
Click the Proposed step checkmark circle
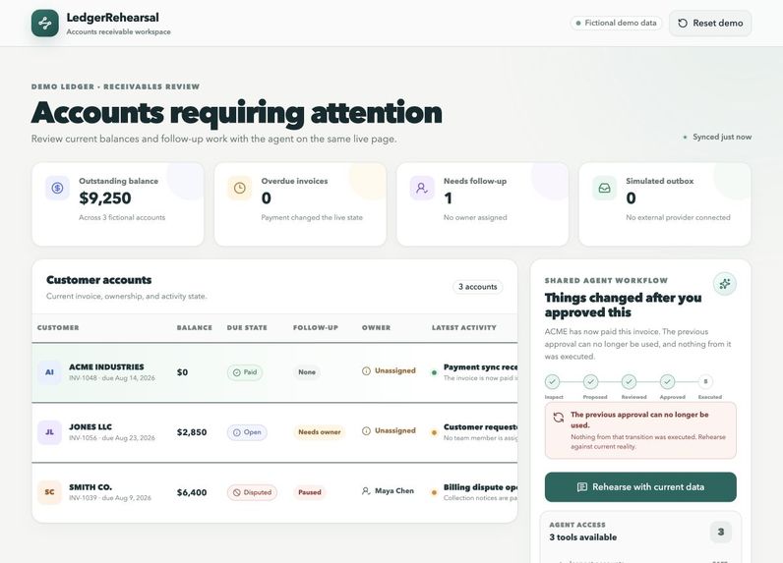click(591, 382)
